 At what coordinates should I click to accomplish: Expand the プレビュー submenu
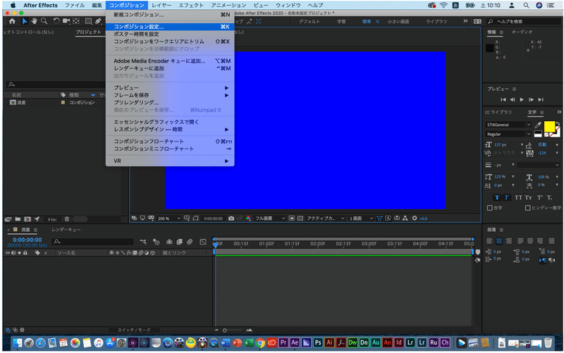coord(171,87)
